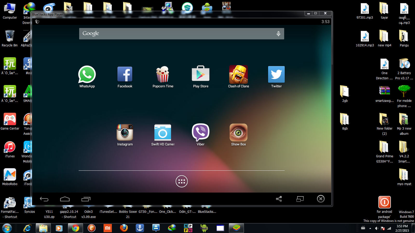Open the all apps drawer
Viewport: 415px width, 233px height.
(182, 181)
